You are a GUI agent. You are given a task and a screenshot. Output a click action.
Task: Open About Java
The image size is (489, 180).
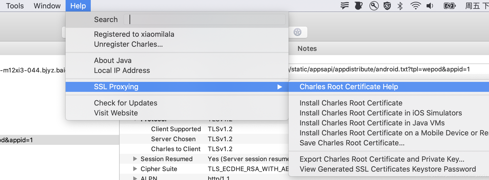click(x=113, y=61)
